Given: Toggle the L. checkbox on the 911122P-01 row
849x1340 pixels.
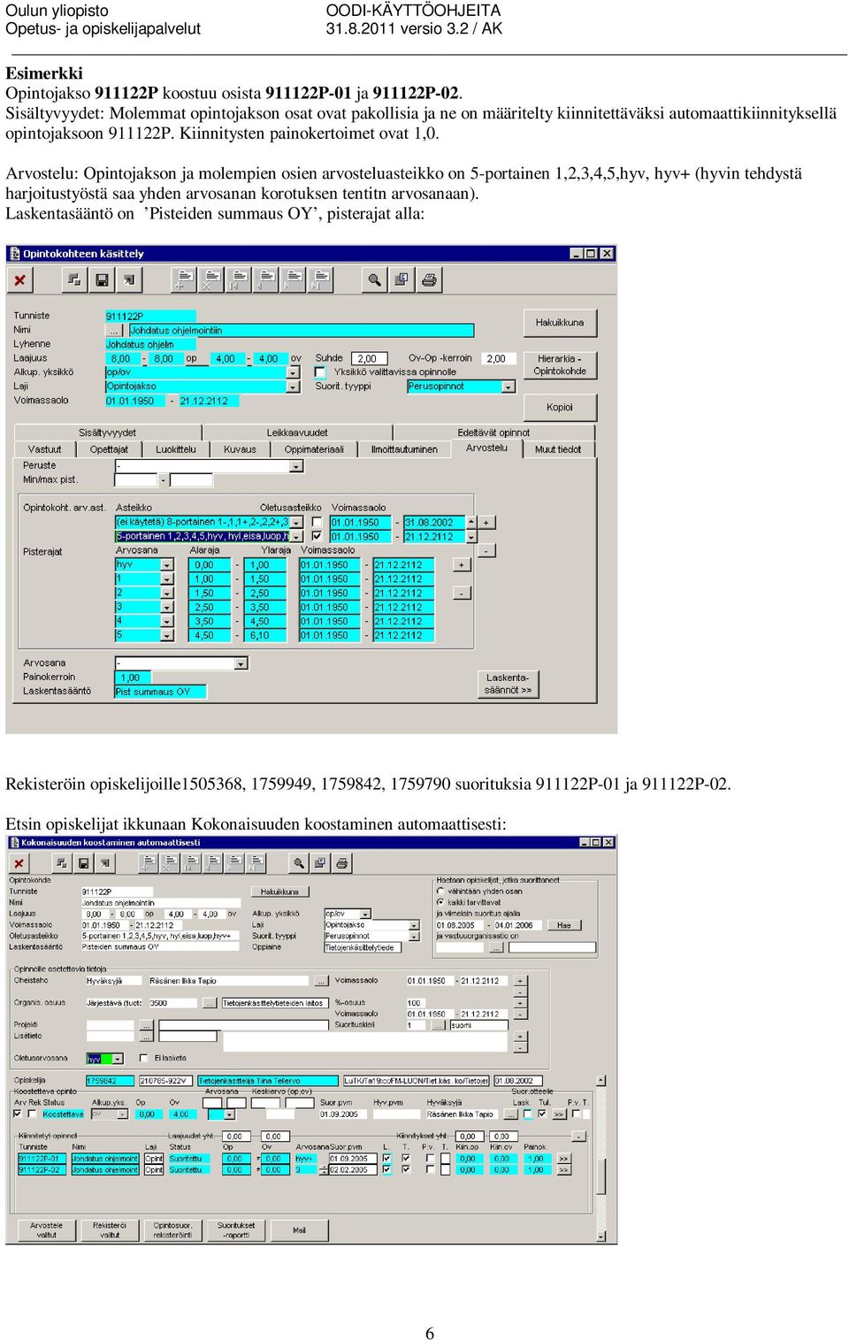Looking at the screenshot, I should [x=386, y=1158].
